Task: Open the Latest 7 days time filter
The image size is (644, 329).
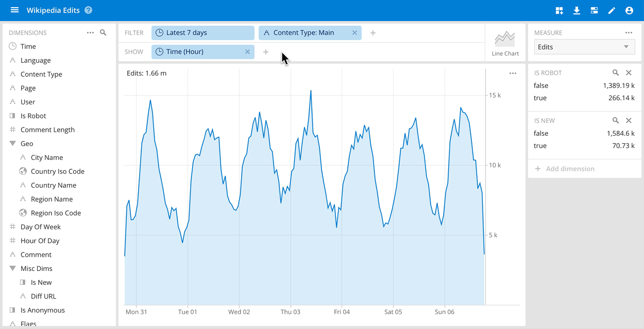Action: (x=203, y=33)
